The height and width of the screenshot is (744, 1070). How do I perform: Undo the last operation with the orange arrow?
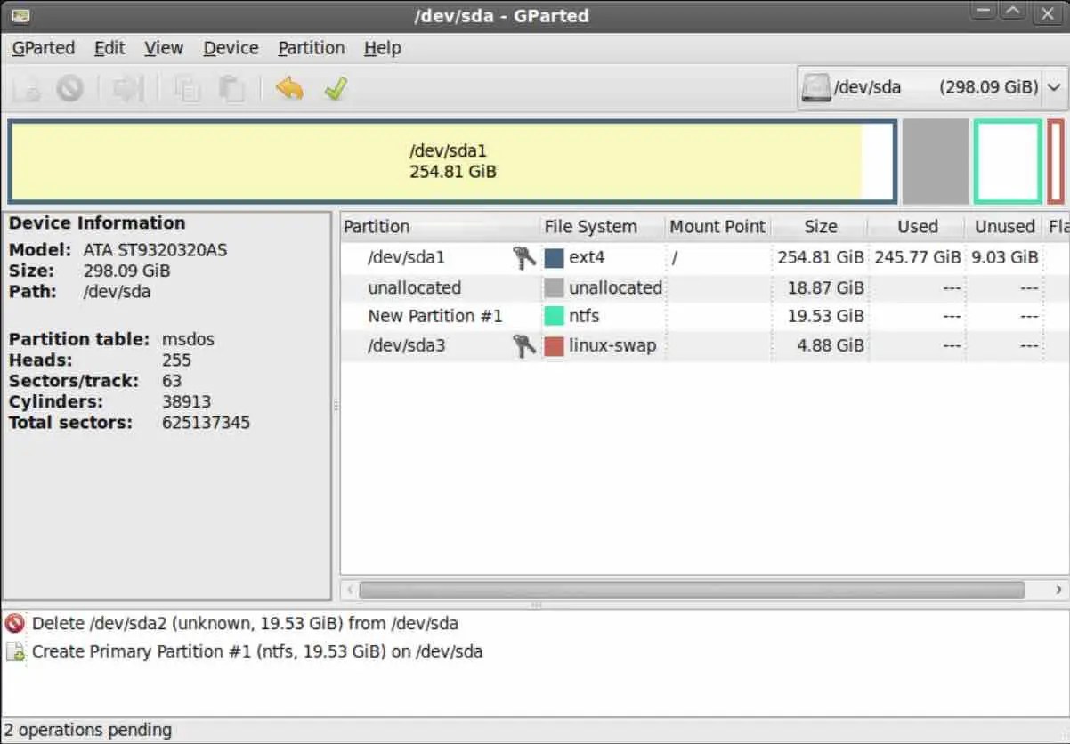[x=289, y=87]
